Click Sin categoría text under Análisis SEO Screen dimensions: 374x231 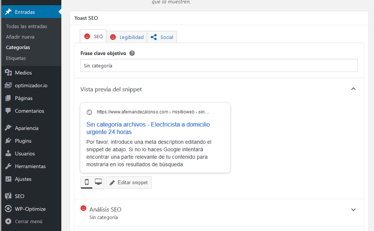[104, 218]
